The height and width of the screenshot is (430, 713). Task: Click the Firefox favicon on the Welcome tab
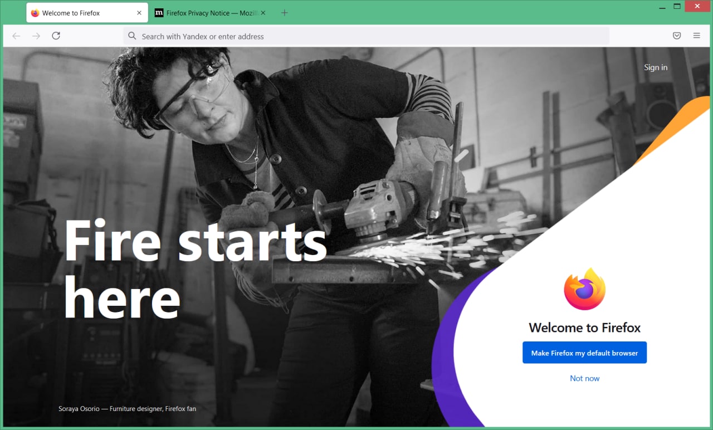point(35,13)
